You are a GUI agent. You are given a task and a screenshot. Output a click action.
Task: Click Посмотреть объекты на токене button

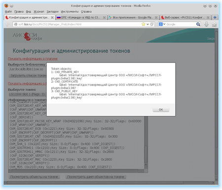pyautogui.click(x=34, y=177)
